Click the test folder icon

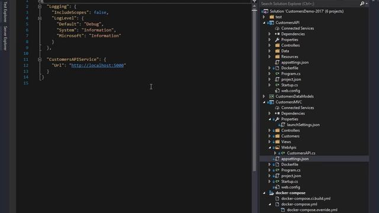[x=272, y=17]
